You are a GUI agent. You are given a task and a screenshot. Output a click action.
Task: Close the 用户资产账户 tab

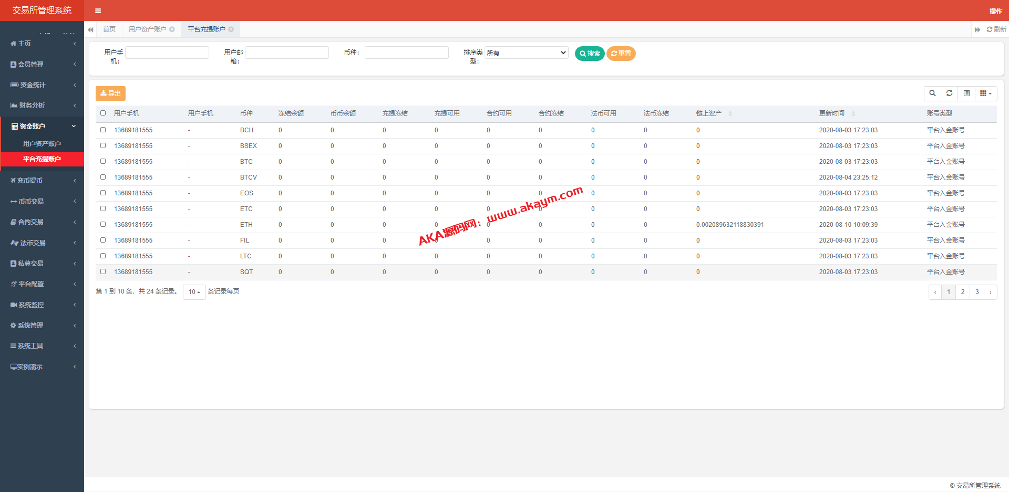click(172, 29)
